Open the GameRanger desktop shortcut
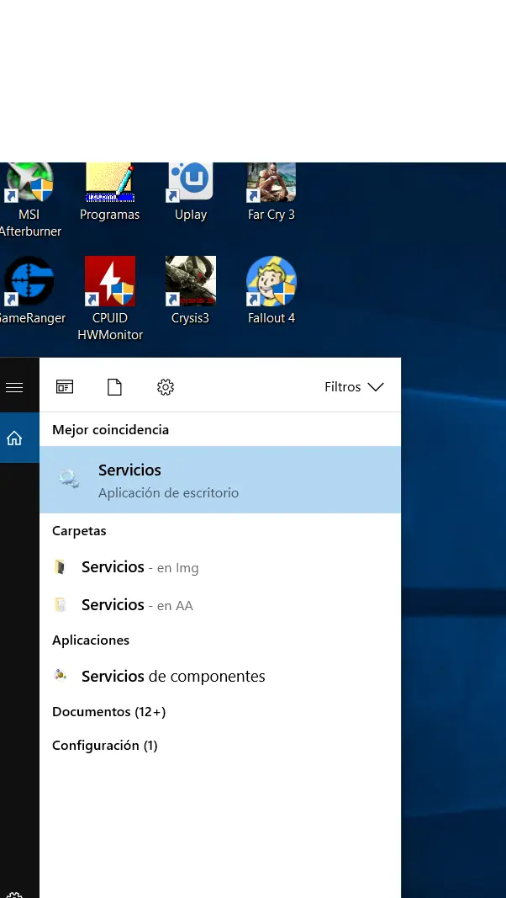 coord(29,290)
